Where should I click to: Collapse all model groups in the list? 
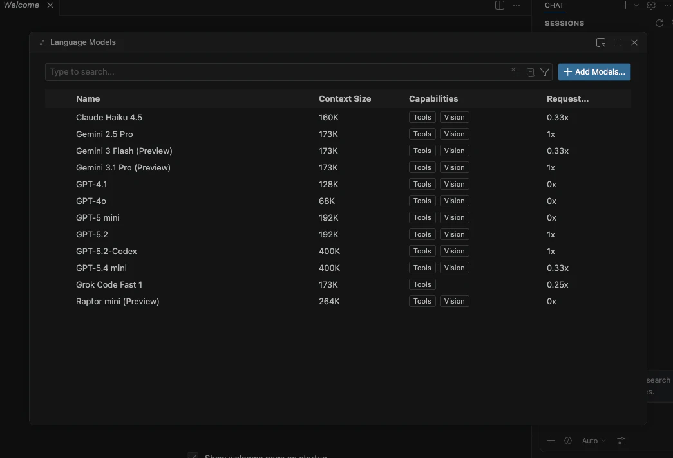coord(531,72)
